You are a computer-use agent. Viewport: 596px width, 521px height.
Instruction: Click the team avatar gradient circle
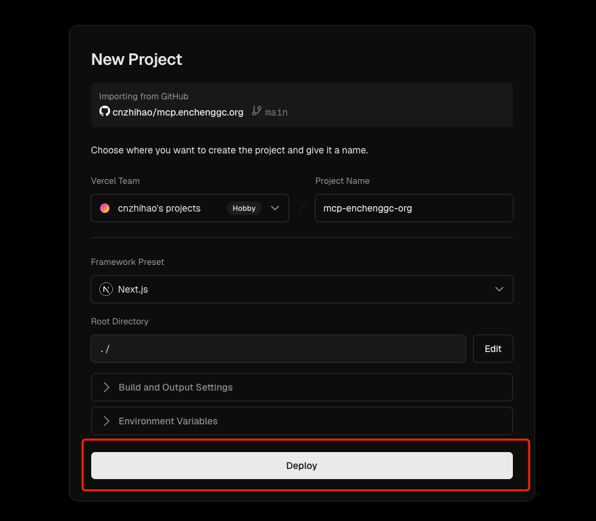click(105, 208)
